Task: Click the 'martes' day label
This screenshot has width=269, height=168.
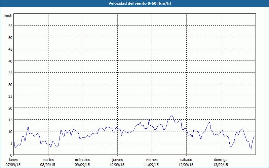Action: pos(48,160)
